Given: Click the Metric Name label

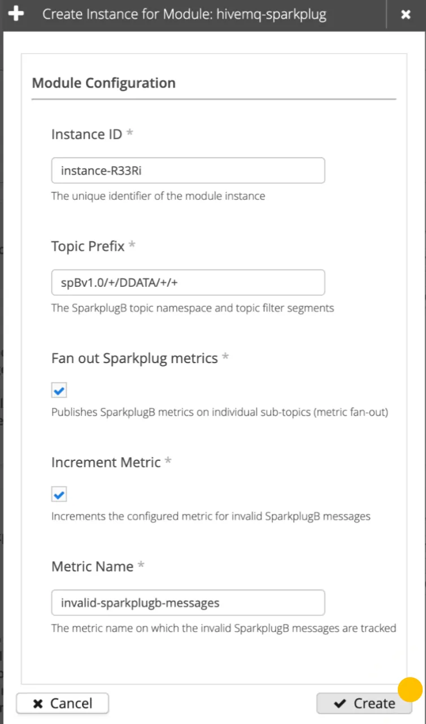Looking at the screenshot, I should [93, 566].
